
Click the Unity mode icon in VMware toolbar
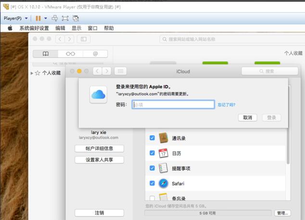(x=76, y=18)
